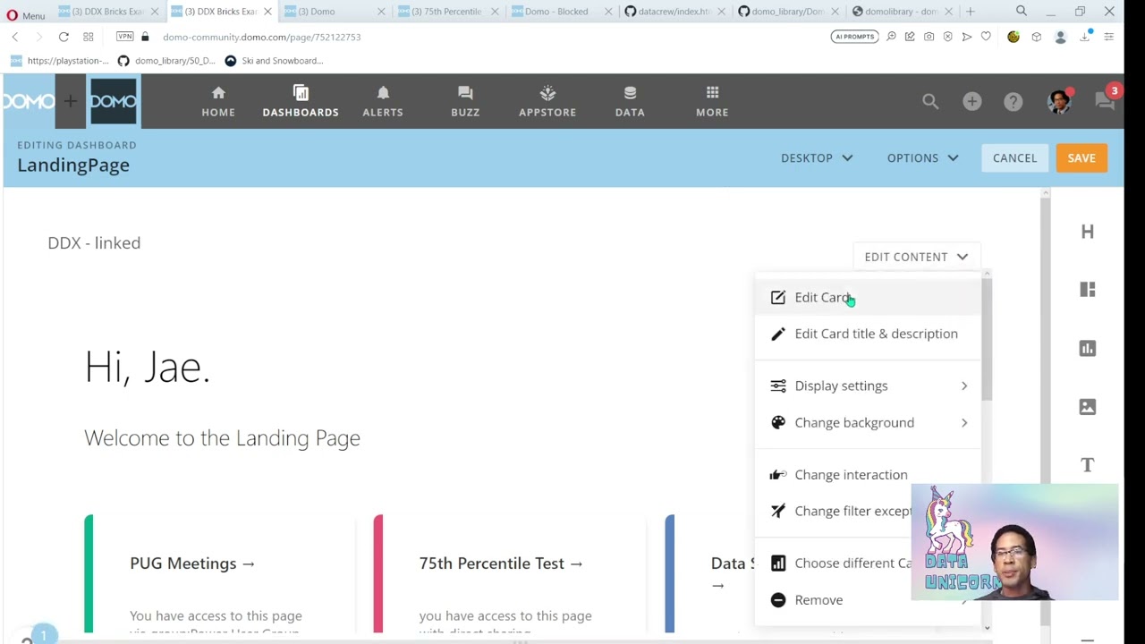
Task: Open the Opera easy setup sliders icon
Action: pos(1108,37)
